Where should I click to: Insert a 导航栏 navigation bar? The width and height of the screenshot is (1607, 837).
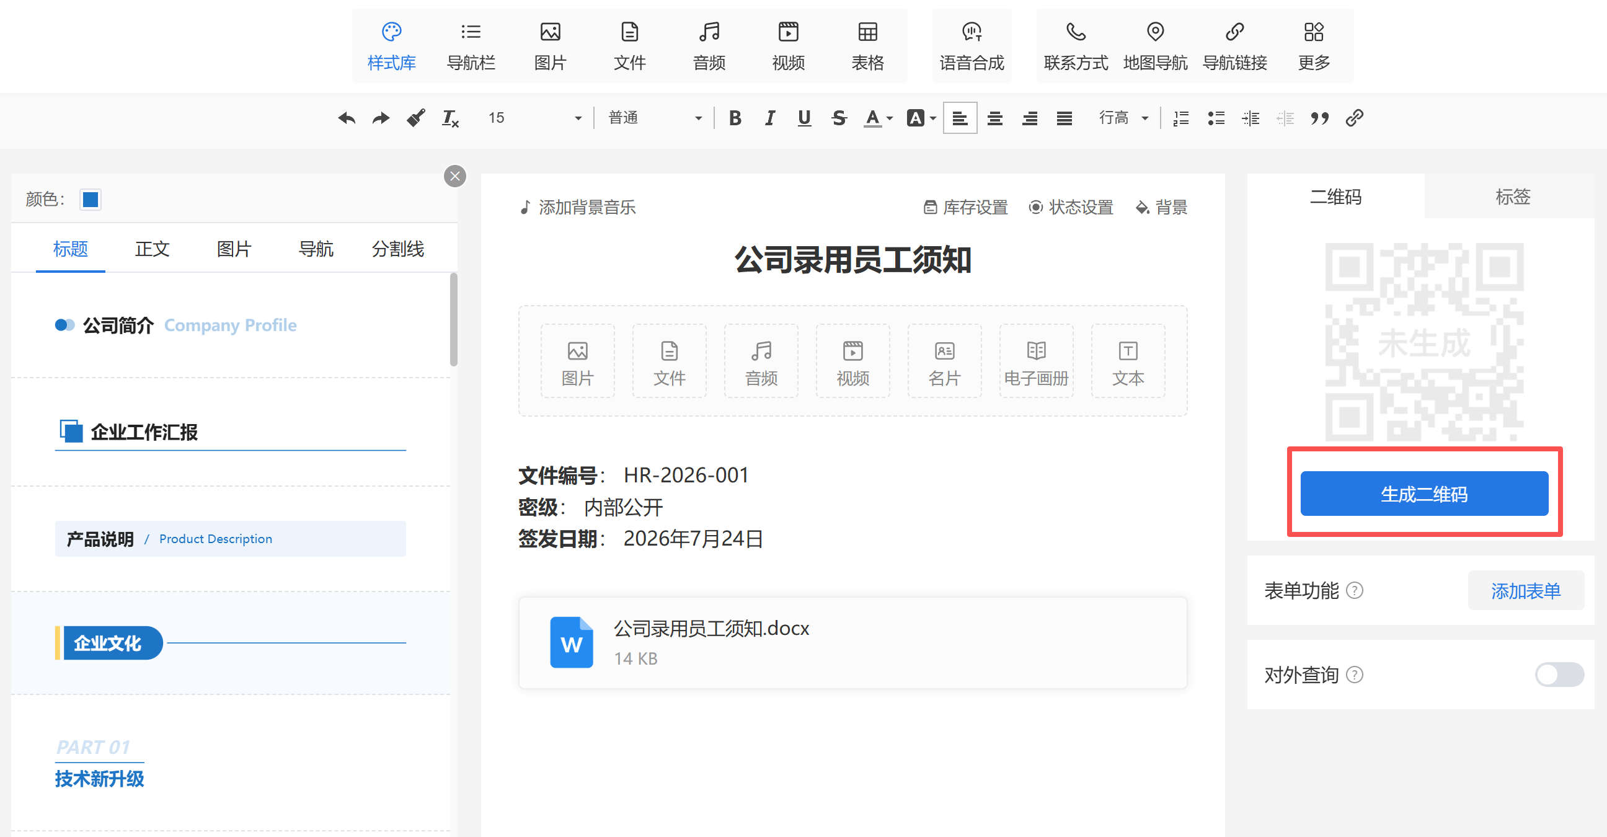(x=471, y=46)
